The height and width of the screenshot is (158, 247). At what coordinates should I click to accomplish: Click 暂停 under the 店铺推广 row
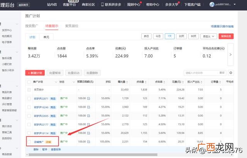45,150
